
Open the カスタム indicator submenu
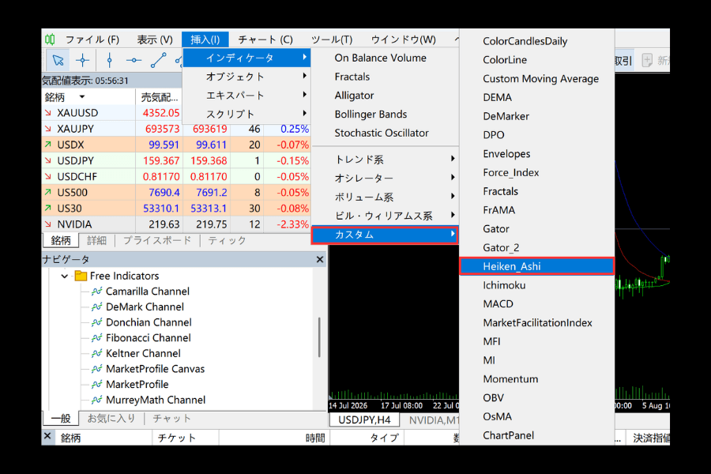pos(386,235)
